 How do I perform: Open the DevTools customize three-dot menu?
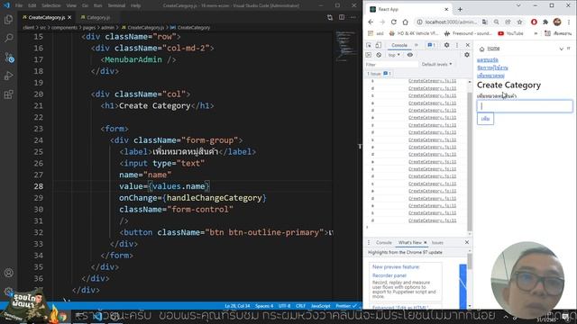[457, 45]
